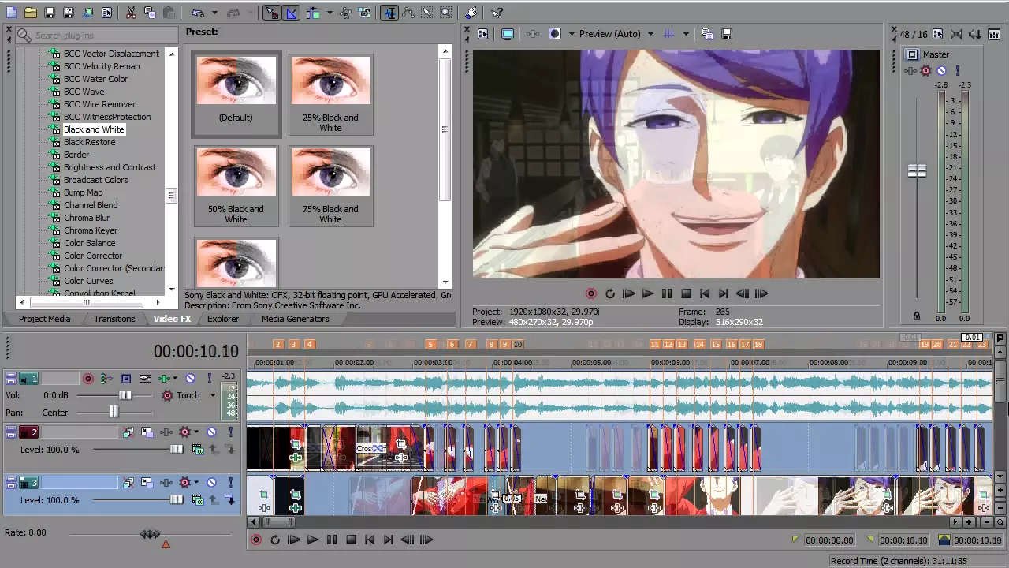Click Record button below timeline
This screenshot has height=568, width=1009.
coord(256,540)
